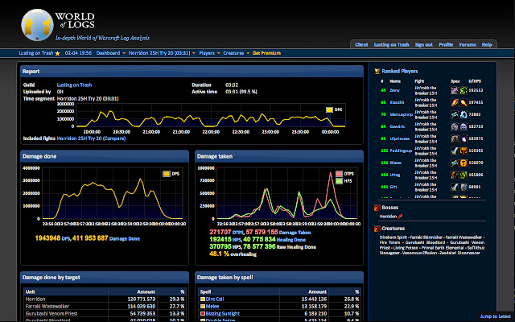Image resolution: width=515 pixels, height=322 pixels.
Task: Click Farraki Wastewalker in Damage done by target table
Action: [x=47, y=306]
